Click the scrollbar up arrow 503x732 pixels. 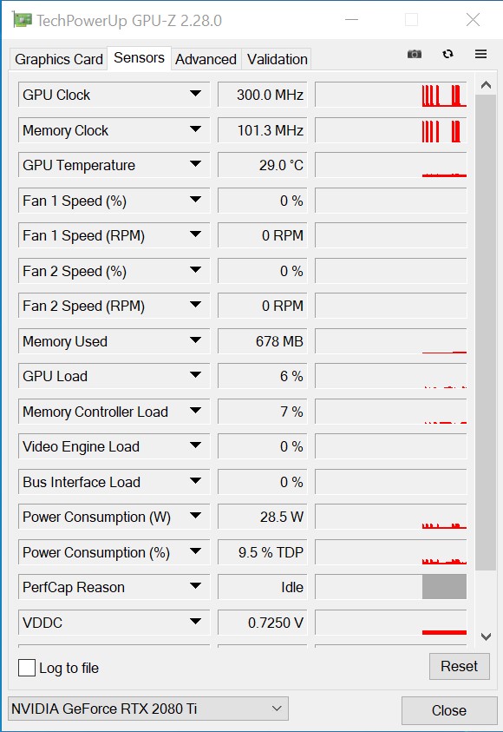coord(486,85)
